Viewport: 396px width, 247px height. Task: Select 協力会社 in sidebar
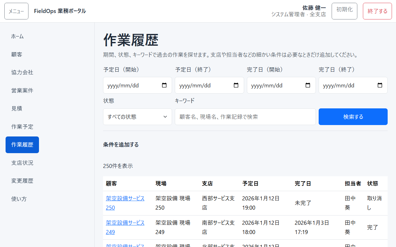pos(22,72)
